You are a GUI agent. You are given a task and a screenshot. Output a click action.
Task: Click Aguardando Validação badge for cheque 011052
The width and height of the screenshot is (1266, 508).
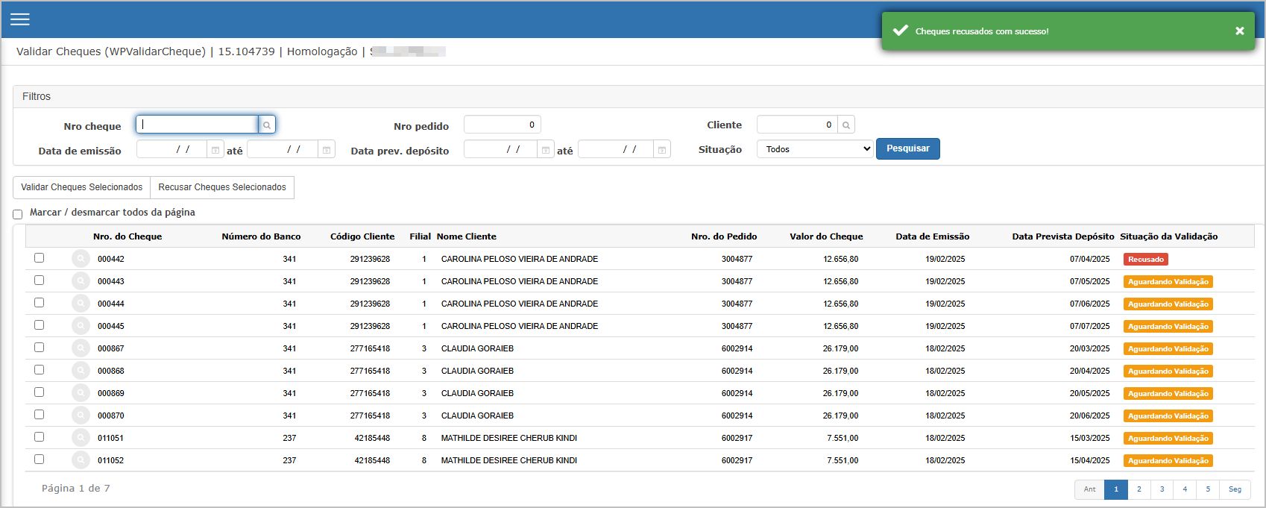tap(1168, 461)
